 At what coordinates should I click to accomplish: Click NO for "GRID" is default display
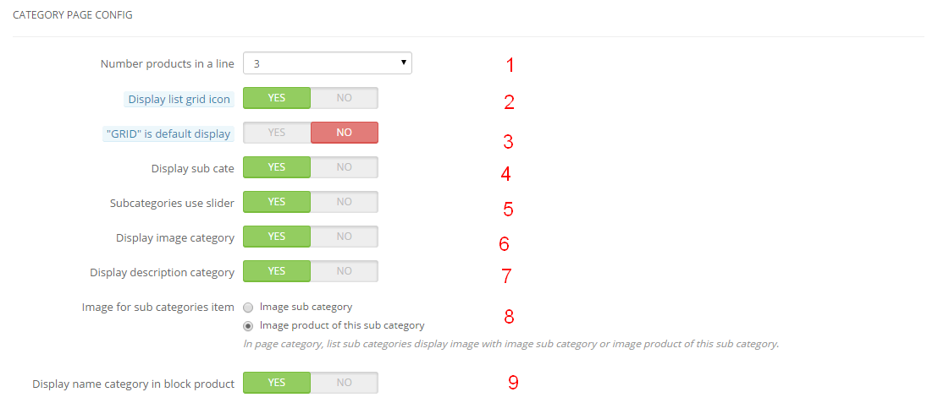[344, 133]
